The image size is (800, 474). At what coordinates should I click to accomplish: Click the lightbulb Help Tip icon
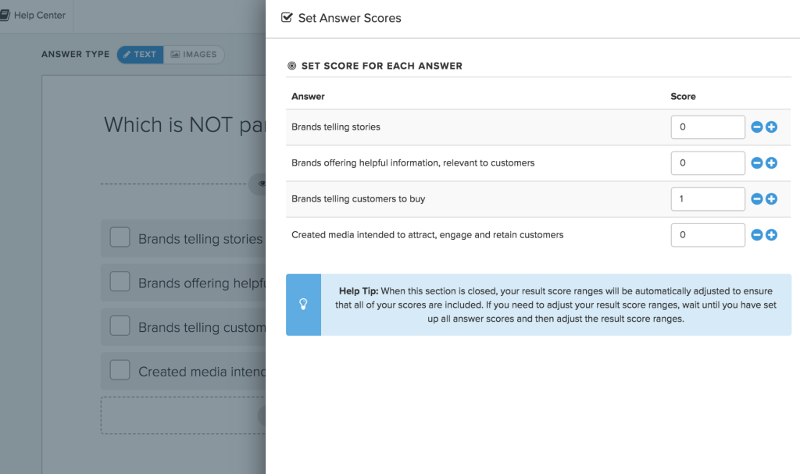click(303, 305)
